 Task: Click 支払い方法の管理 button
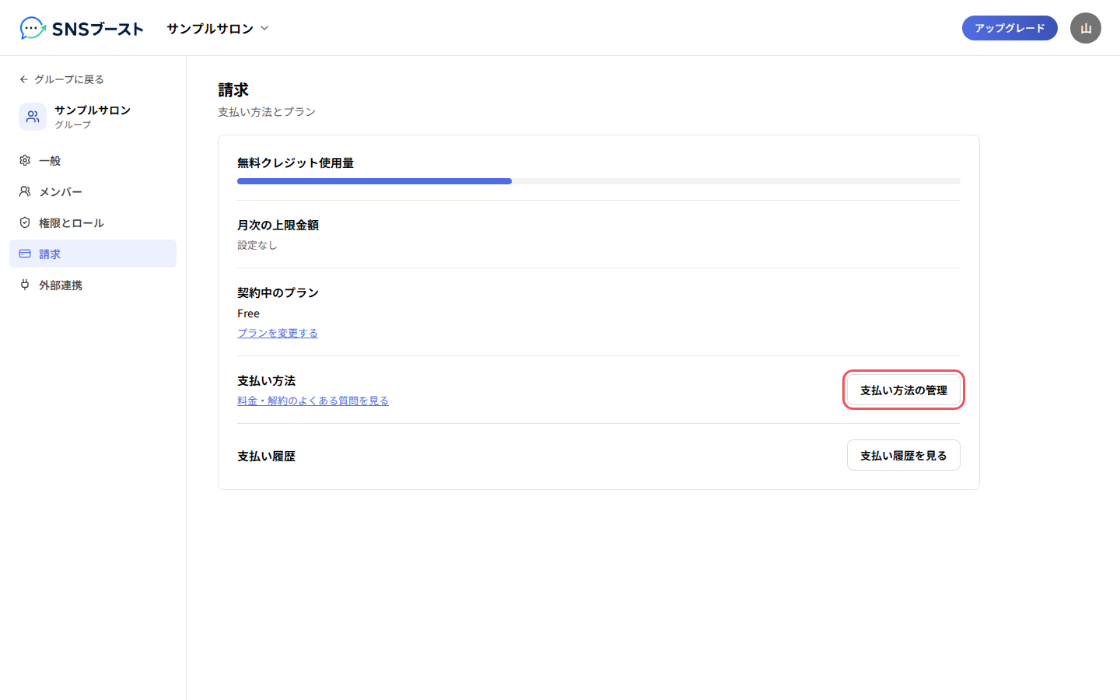[904, 390]
